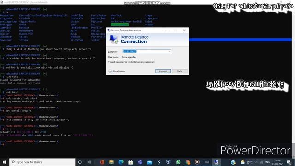Click the 'default via' route output line
The height and width of the screenshot is (166, 295).
click(x=23, y=132)
